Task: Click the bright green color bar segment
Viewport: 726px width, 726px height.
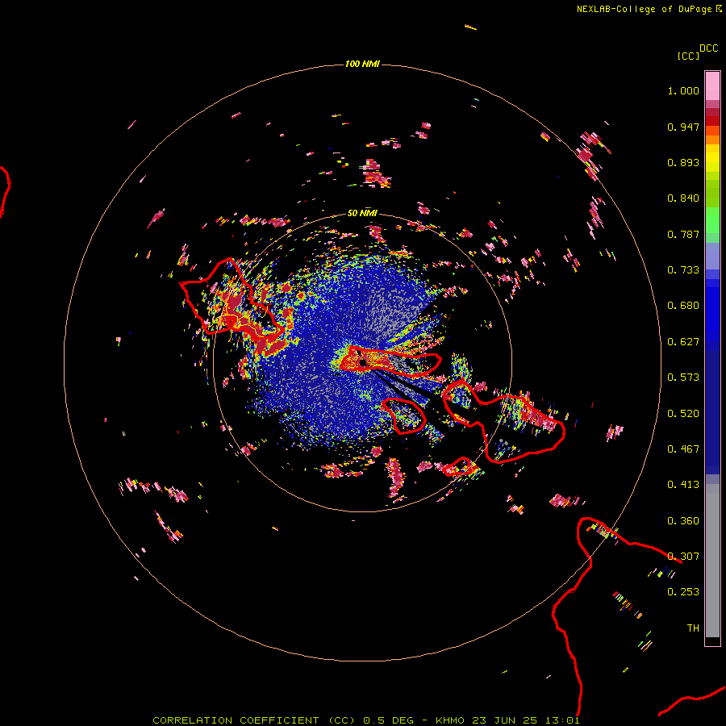Action: (712, 220)
